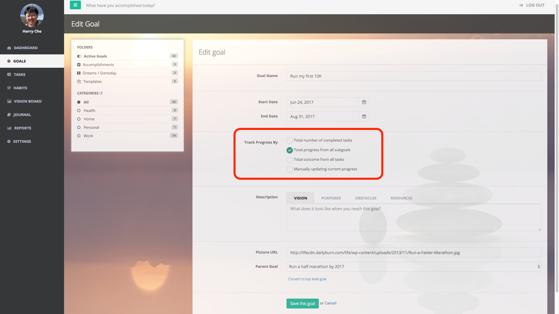Click the edit Categories pencil icon
This screenshot has width=559, height=314.
pyautogui.click(x=101, y=93)
